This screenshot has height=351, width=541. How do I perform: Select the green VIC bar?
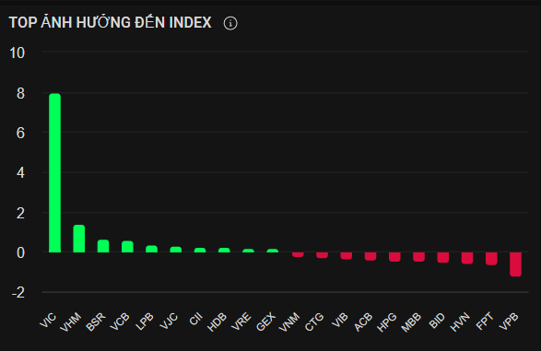pyautogui.click(x=55, y=173)
